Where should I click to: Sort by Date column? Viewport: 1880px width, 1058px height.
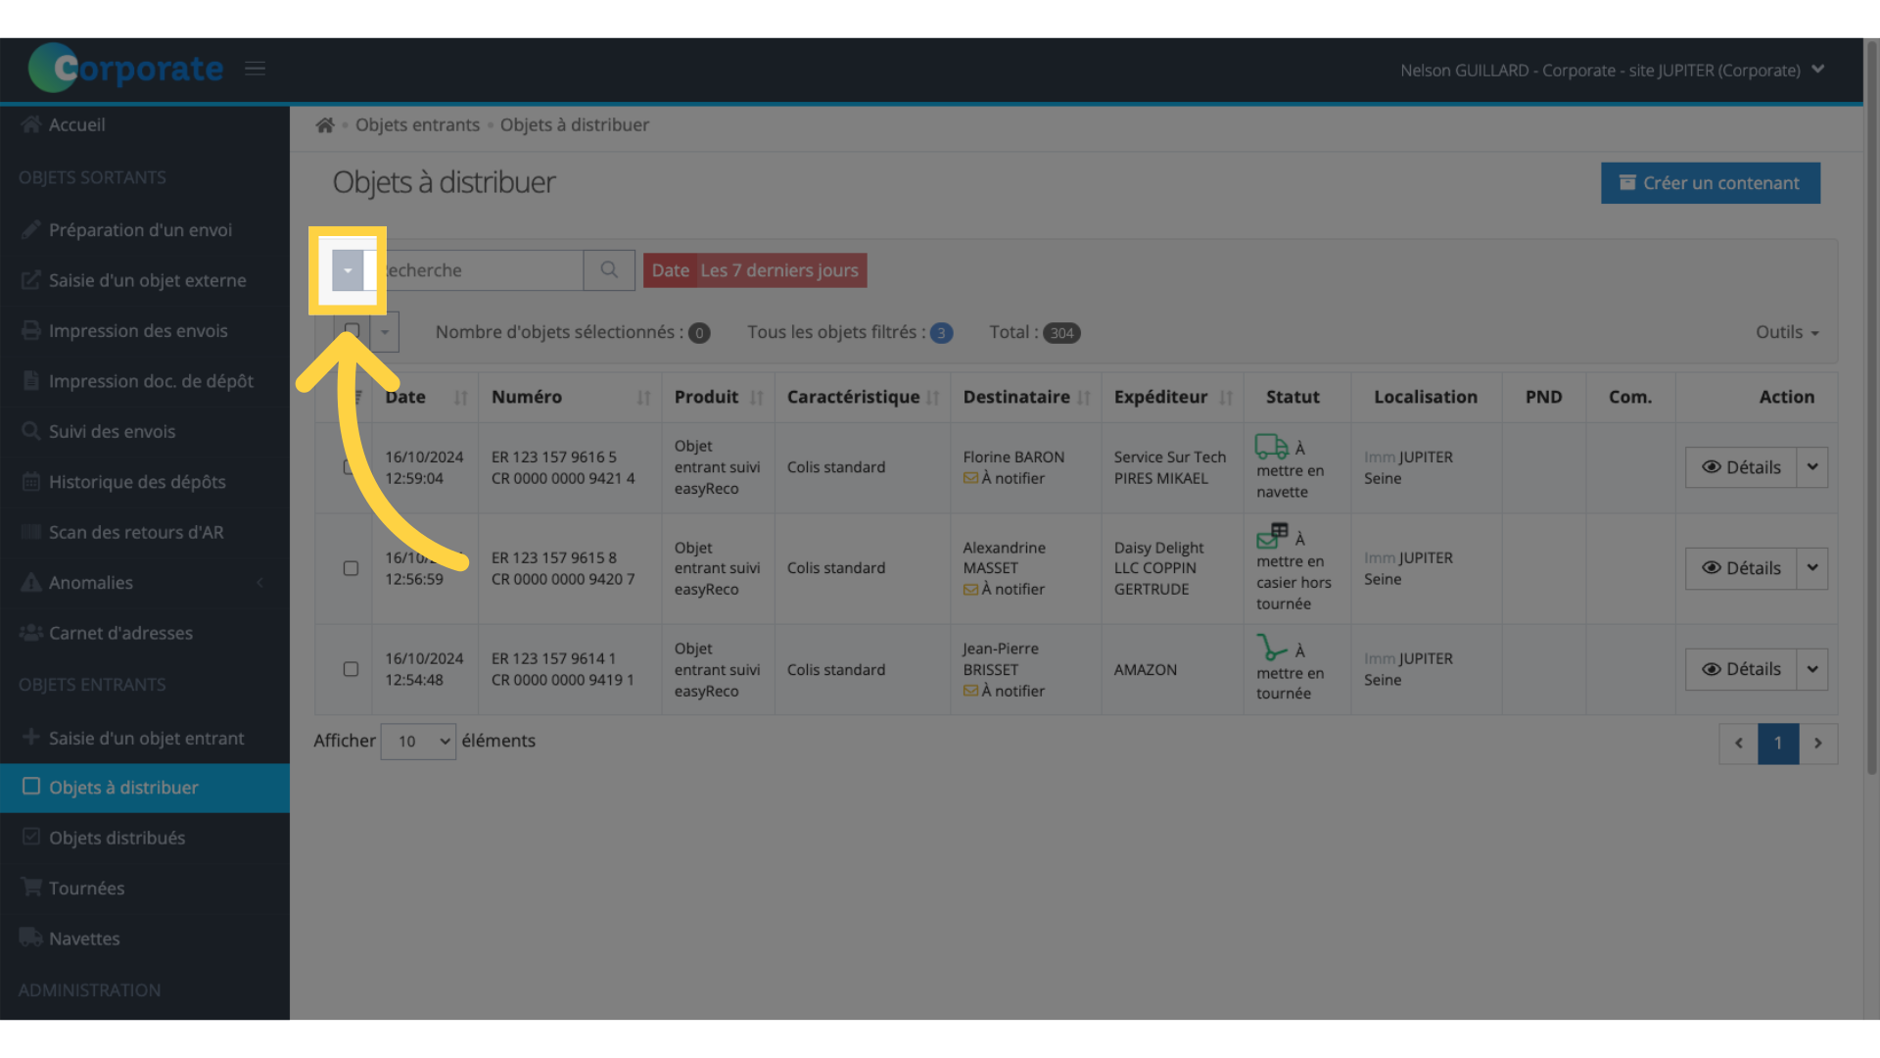(425, 397)
